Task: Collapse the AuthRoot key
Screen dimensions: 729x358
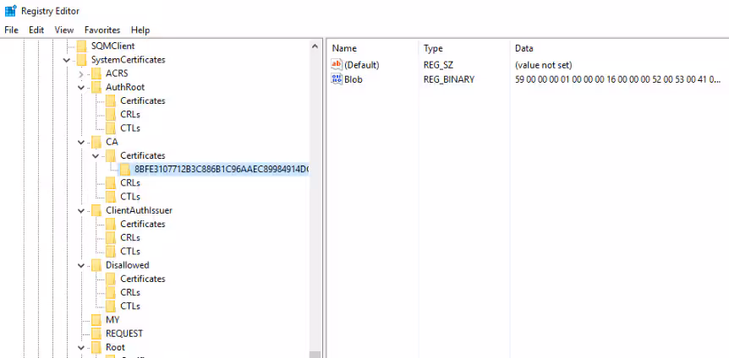Action: click(81, 87)
